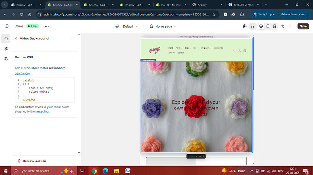Open the three-dot menu next to Crave Live
Screen dimensions: 313x175
[47, 26]
